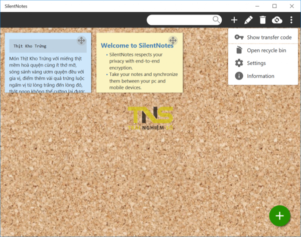The width and height of the screenshot is (301, 237).
Task: Open recycle bin from menu
Action: coord(263,50)
